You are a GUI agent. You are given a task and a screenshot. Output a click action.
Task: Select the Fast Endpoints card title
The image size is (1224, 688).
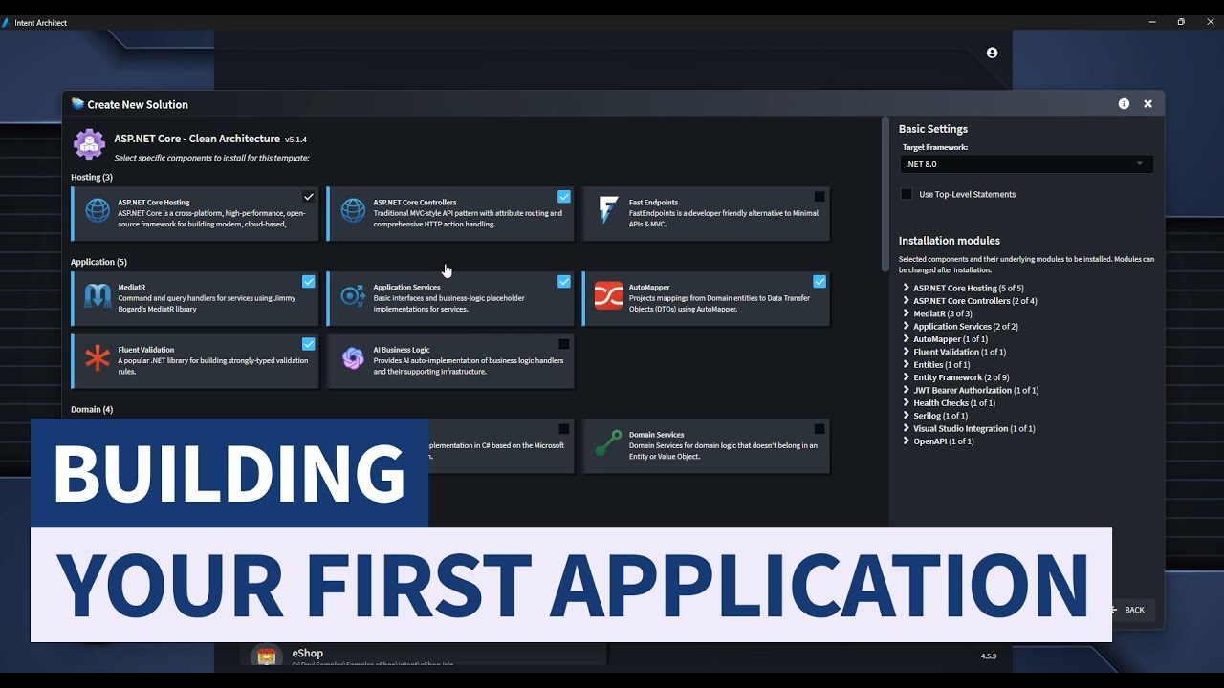pos(653,203)
